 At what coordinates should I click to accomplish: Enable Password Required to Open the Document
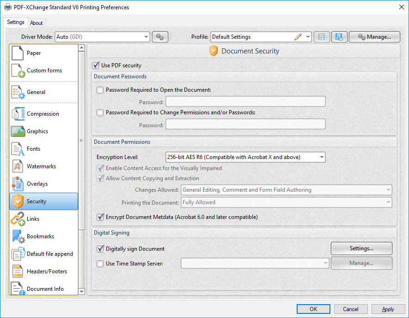coord(100,90)
